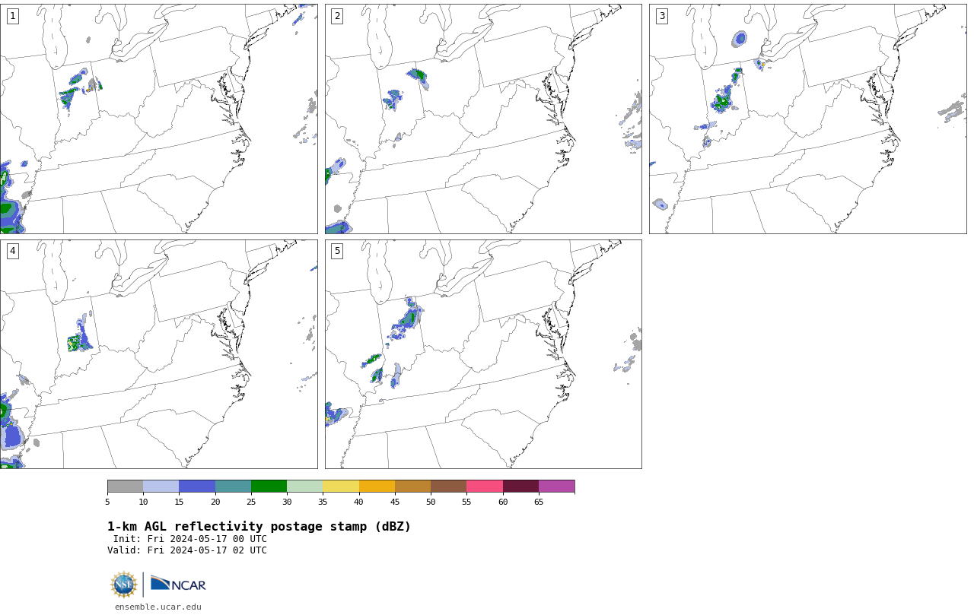Click the green 25-30 dBZ swatch
The height and width of the screenshot is (615, 974).
269,487
